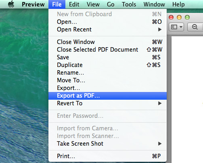Choose Close Selected PDF Document
This screenshot has width=203, height=163.
pos(107,50)
